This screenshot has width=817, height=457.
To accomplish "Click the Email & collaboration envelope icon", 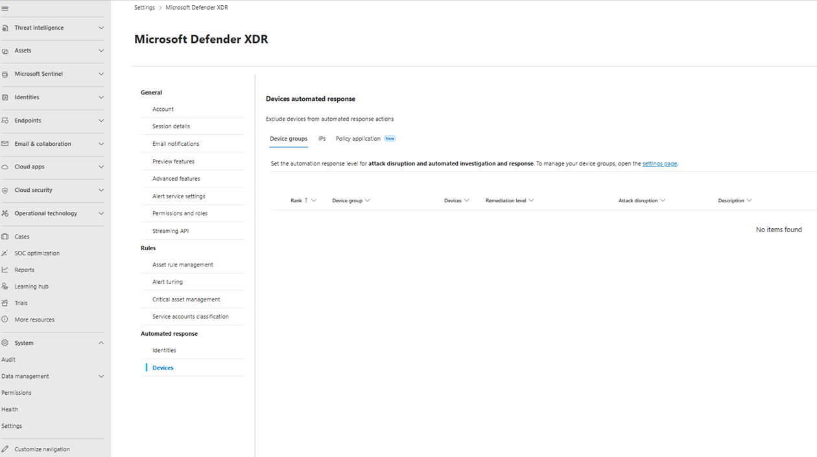I will (x=5, y=144).
